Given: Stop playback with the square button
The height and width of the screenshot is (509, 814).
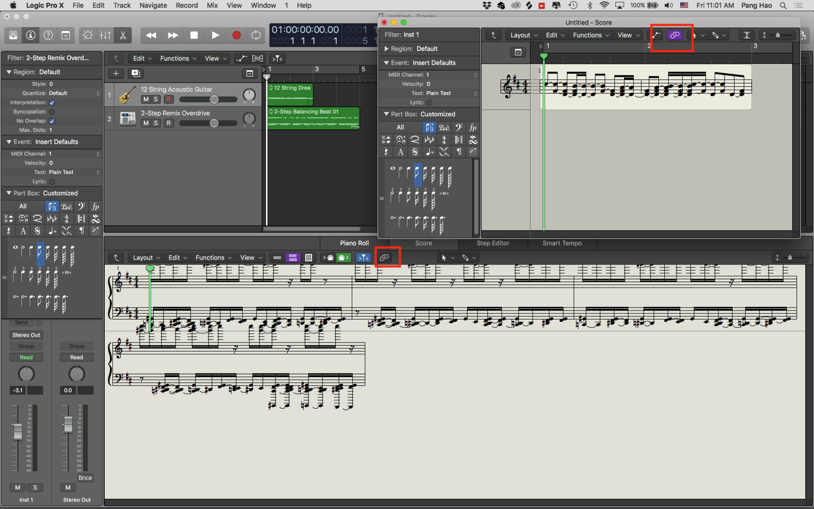Looking at the screenshot, I should 194,35.
